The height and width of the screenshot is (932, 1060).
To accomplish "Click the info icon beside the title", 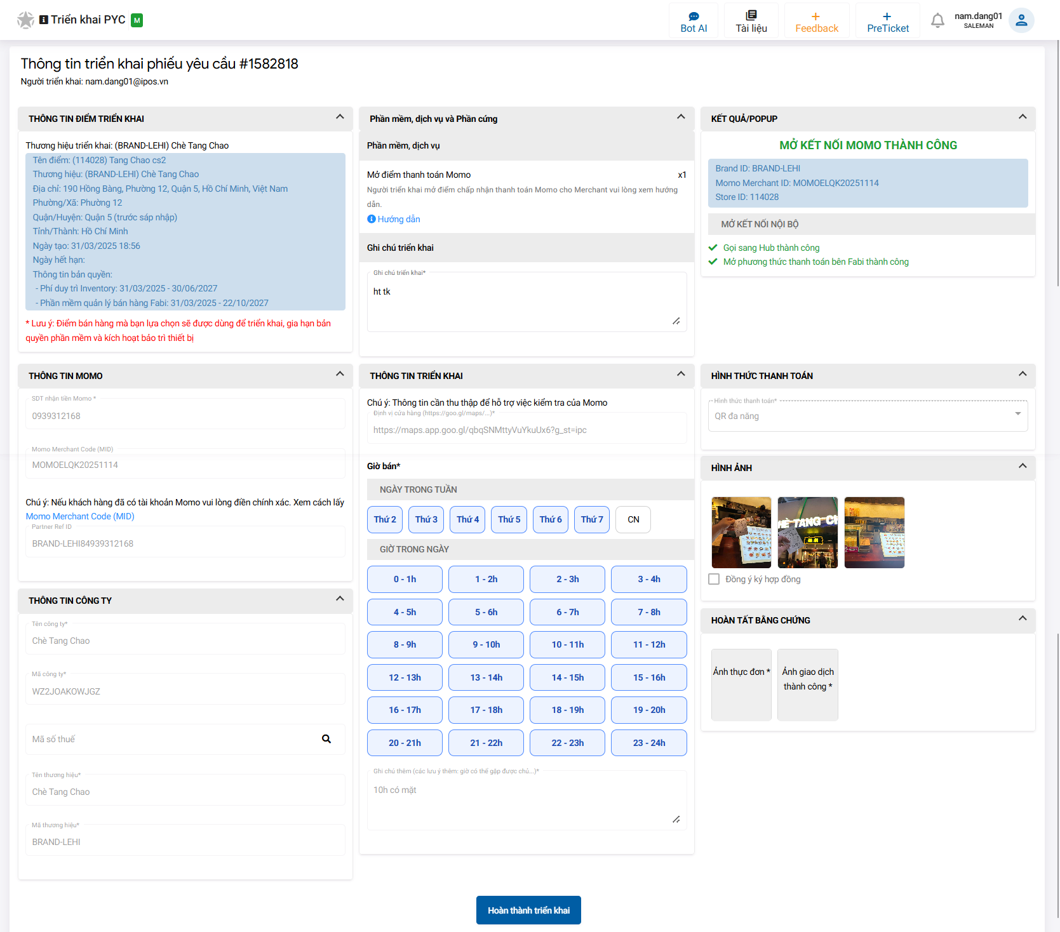I will (x=44, y=20).
